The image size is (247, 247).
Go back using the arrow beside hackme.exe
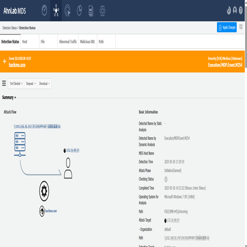click(x=5, y=61)
